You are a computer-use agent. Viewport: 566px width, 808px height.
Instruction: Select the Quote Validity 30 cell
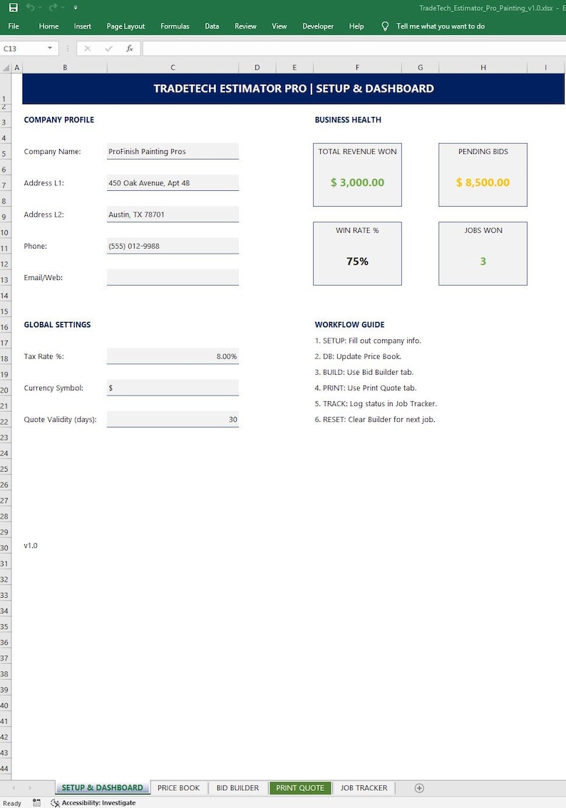[x=173, y=419]
